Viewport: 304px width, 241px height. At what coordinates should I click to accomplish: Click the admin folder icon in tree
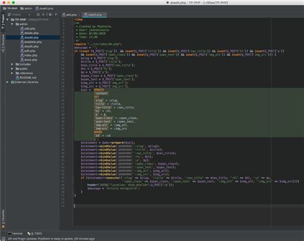(x=17, y=24)
